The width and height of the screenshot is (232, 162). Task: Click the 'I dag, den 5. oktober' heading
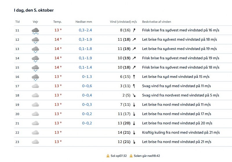(34, 10)
